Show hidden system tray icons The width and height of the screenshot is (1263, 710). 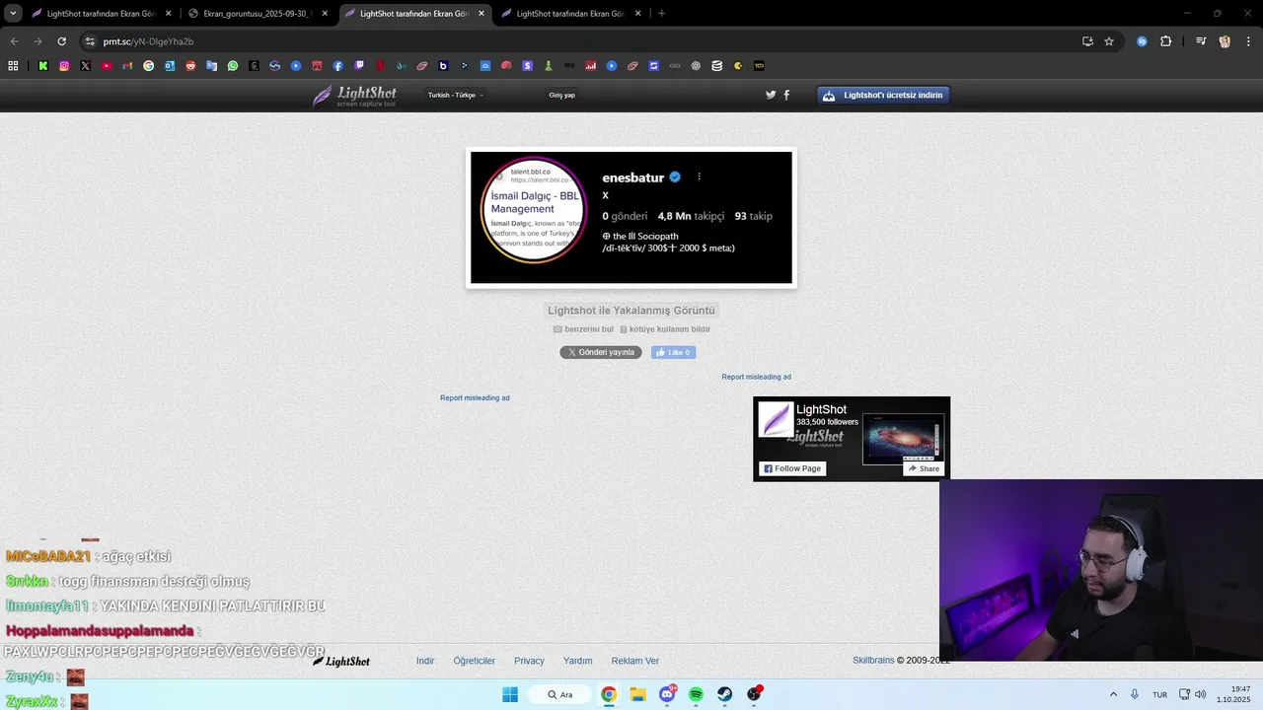1113,694
